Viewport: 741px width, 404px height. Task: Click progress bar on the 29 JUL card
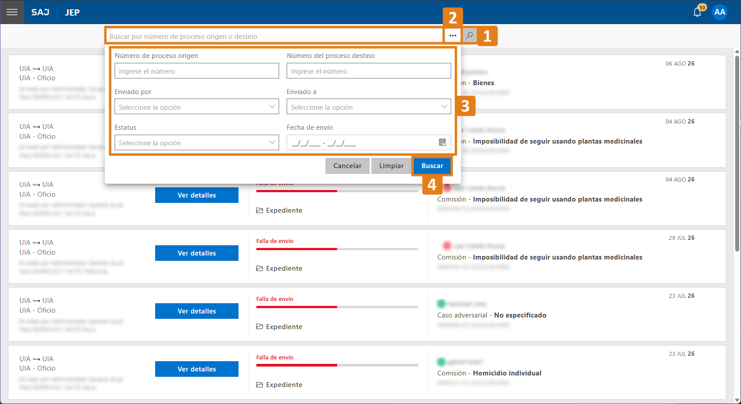click(337, 249)
